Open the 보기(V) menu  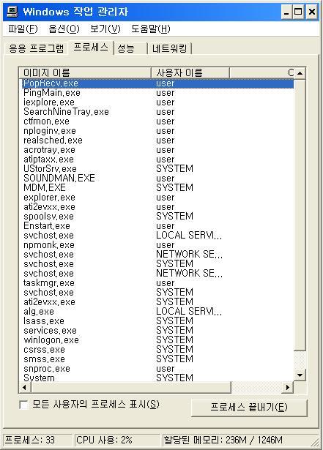click(x=105, y=29)
